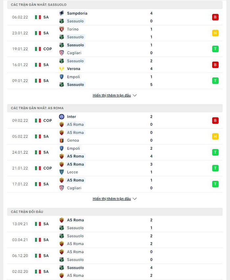Open the Empoli team name on 24.01.22
230x280 pixels.
73,148
